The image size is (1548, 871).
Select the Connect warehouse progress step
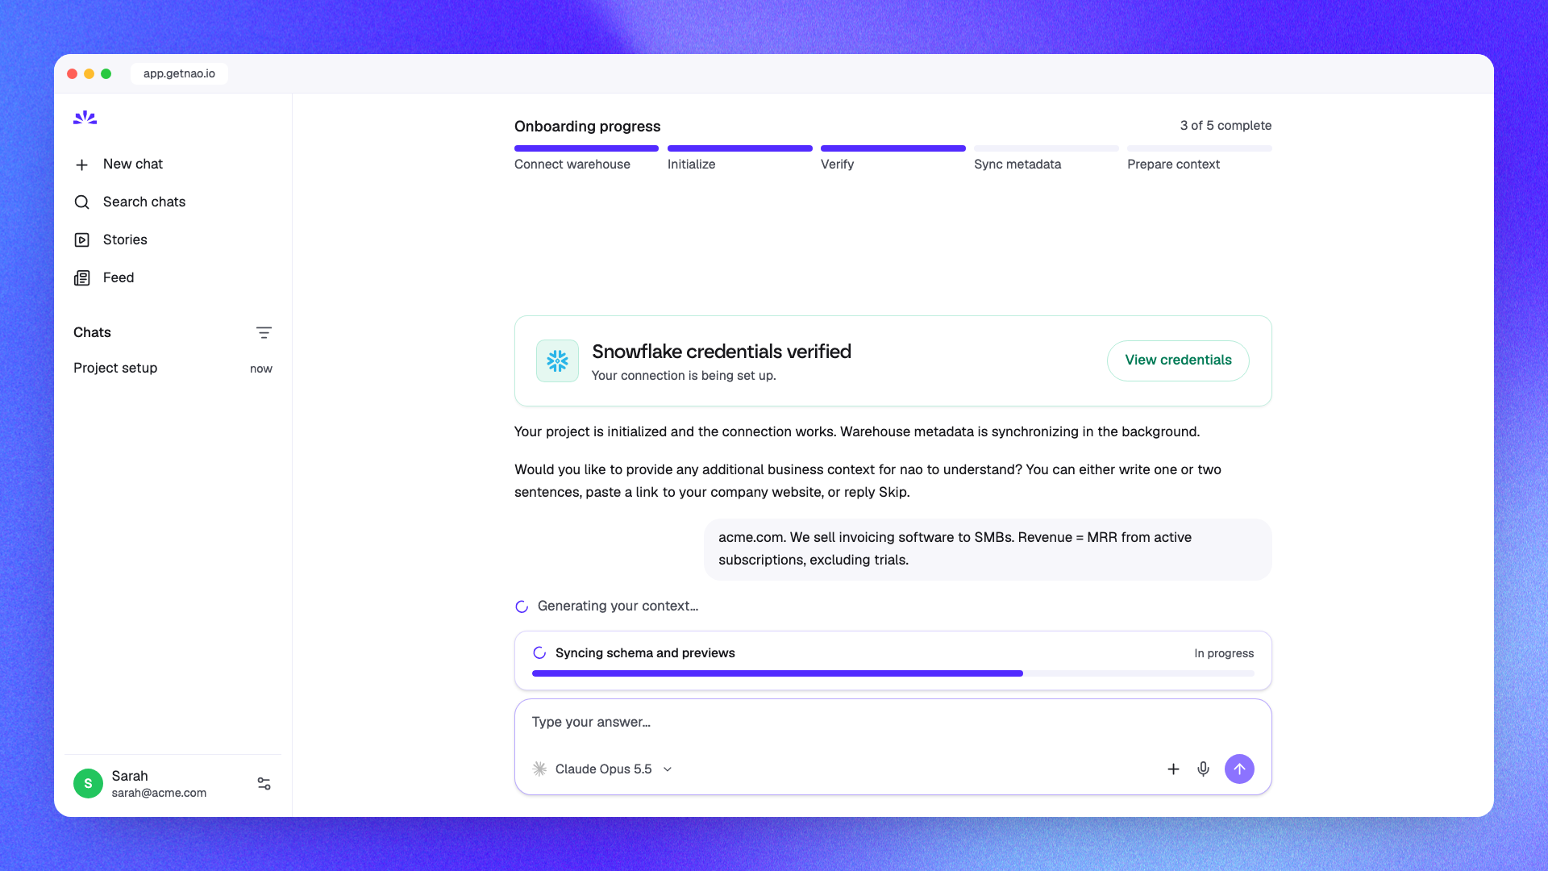coord(586,158)
